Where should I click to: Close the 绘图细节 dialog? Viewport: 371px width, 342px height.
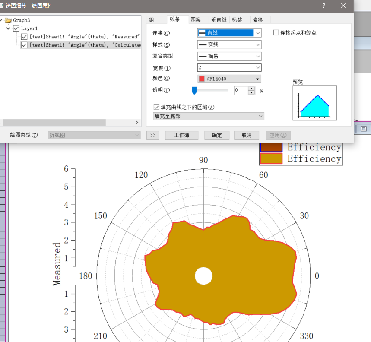(x=343, y=6)
